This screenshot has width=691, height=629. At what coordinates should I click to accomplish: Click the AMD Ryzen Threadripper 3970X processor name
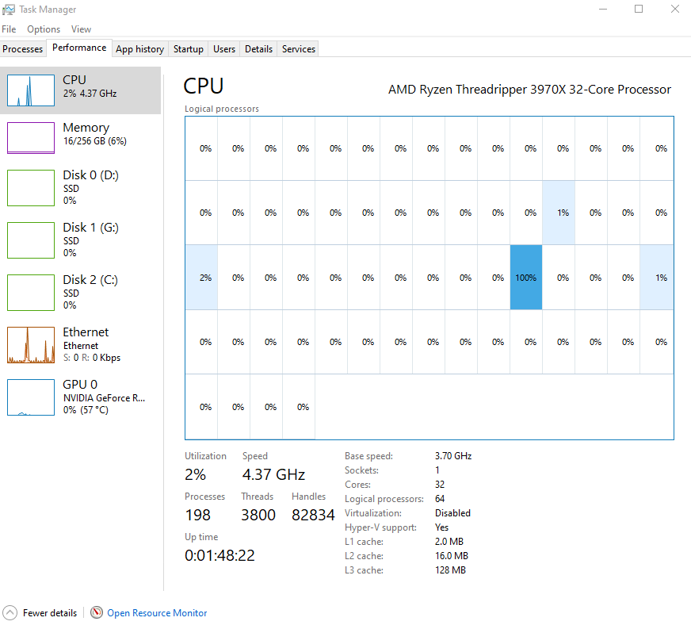click(529, 90)
